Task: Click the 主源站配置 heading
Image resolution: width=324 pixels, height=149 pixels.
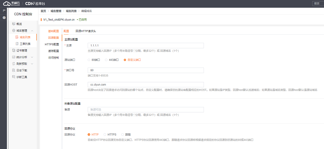Action: pyautogui.click(x=71, y=39)
